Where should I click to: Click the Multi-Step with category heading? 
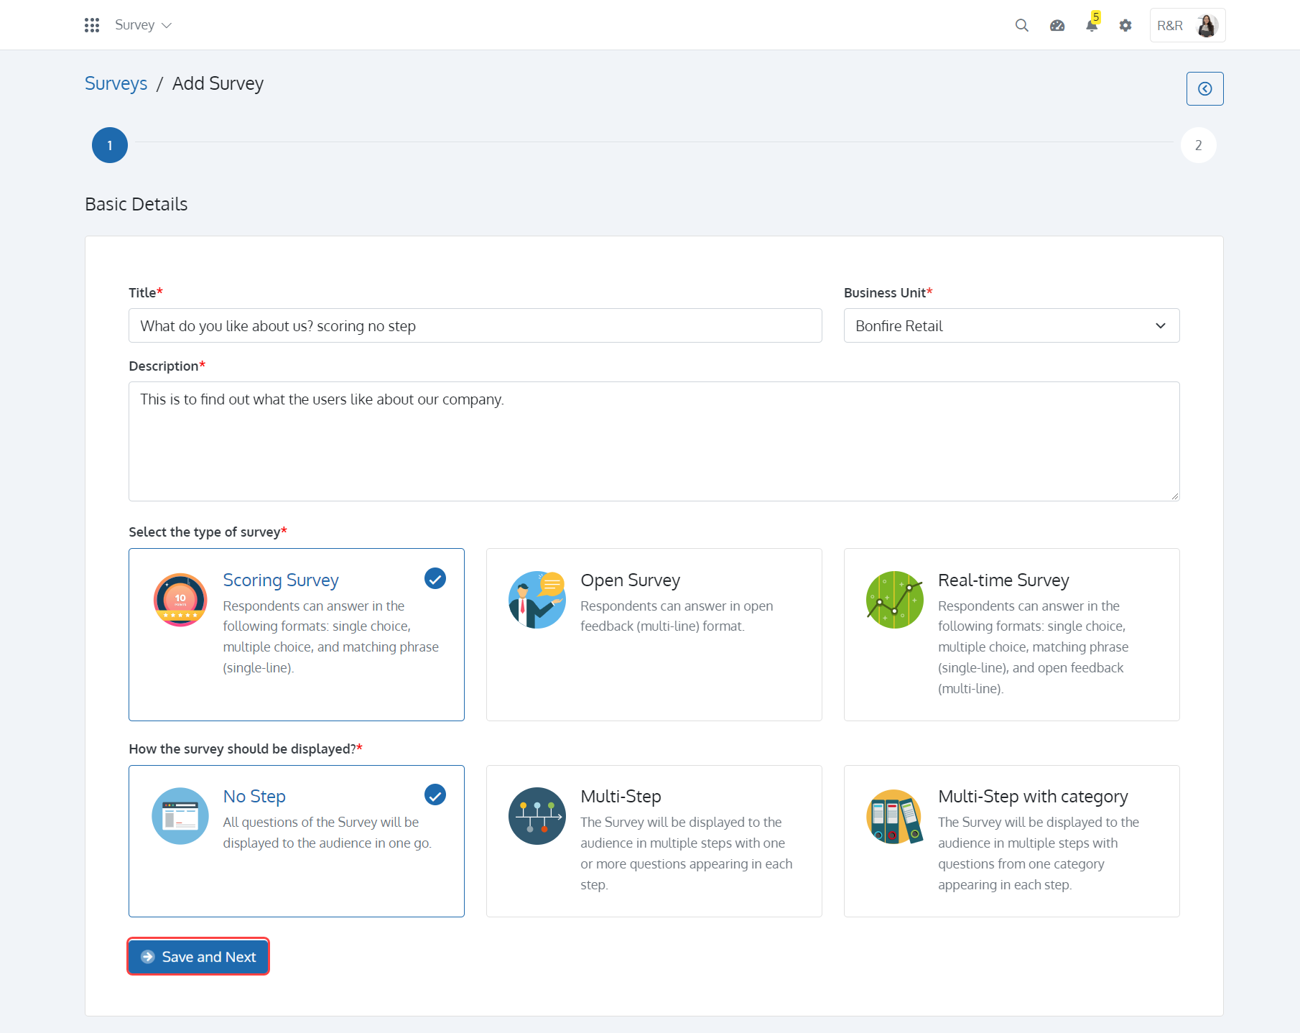tap(1033, 796)
